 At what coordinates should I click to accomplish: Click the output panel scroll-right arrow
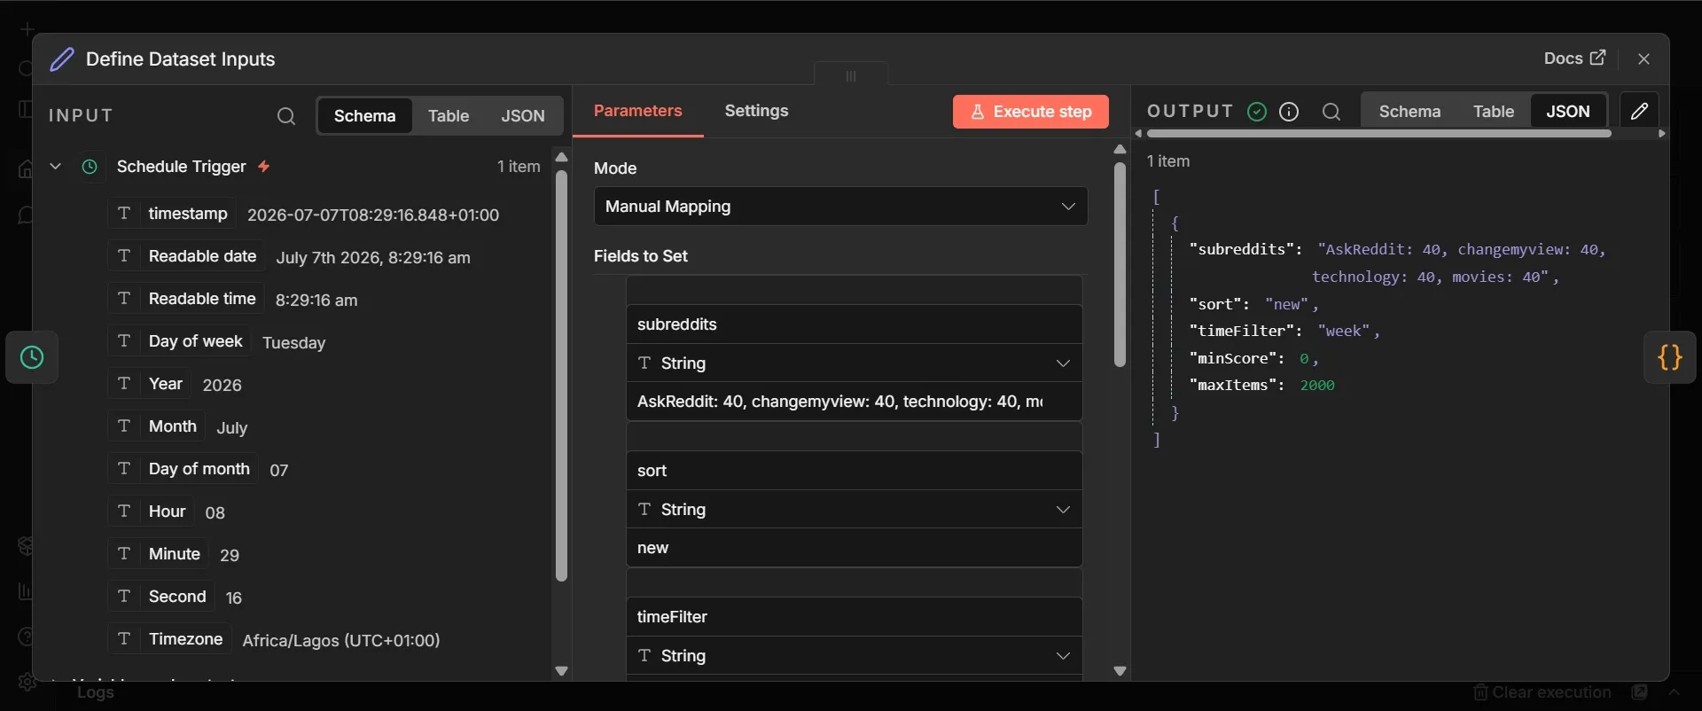pos(1662,134)
